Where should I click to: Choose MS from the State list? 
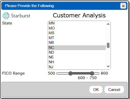tap(77, 33)
